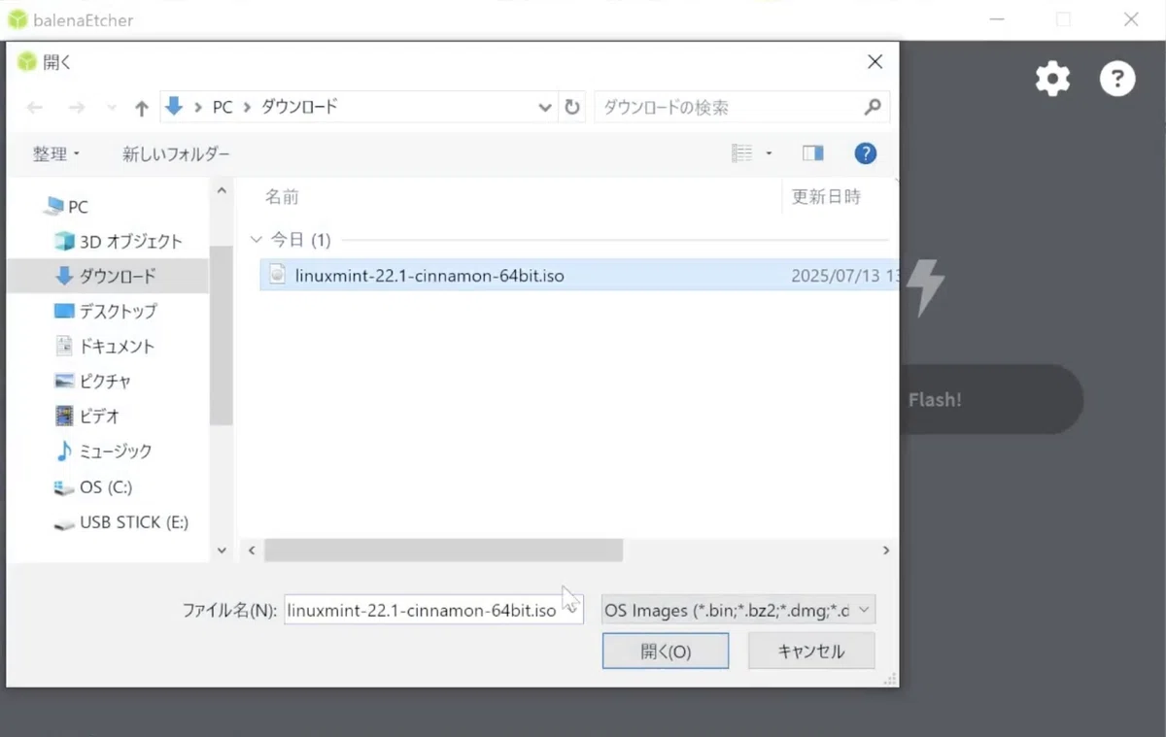Expand the address bar history dropdown
The height and width of the screenshot is (737, 1166).
pyautogui.click(x=545, y=108)
